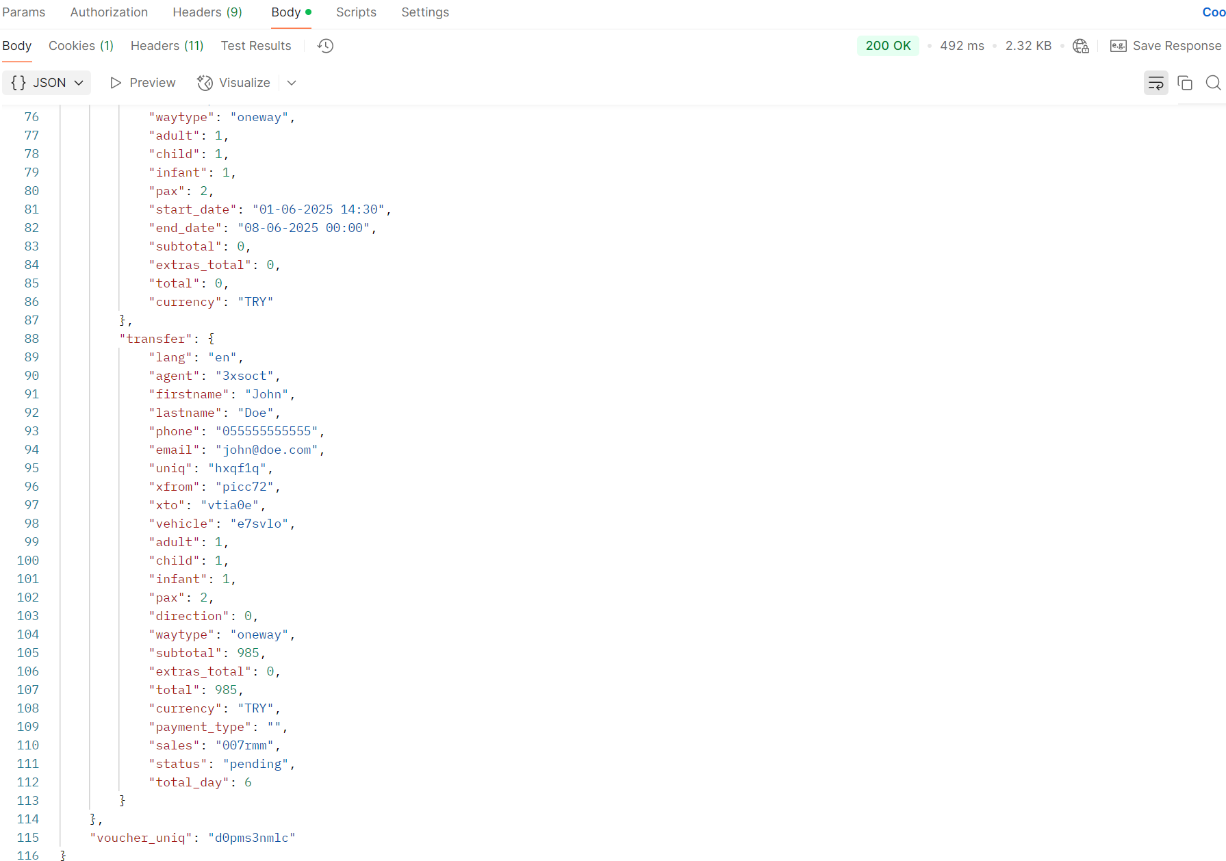
Task: Click the voucher_uniq value "d0pms3nmlc"
Action: click(252, 838)
